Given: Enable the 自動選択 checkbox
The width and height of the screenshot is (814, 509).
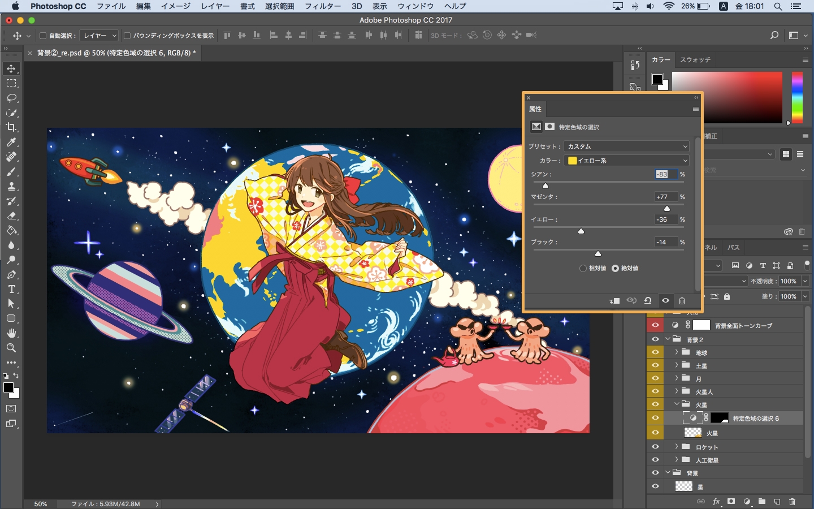Looking at the screenshot, I should [x=43, y=36].
